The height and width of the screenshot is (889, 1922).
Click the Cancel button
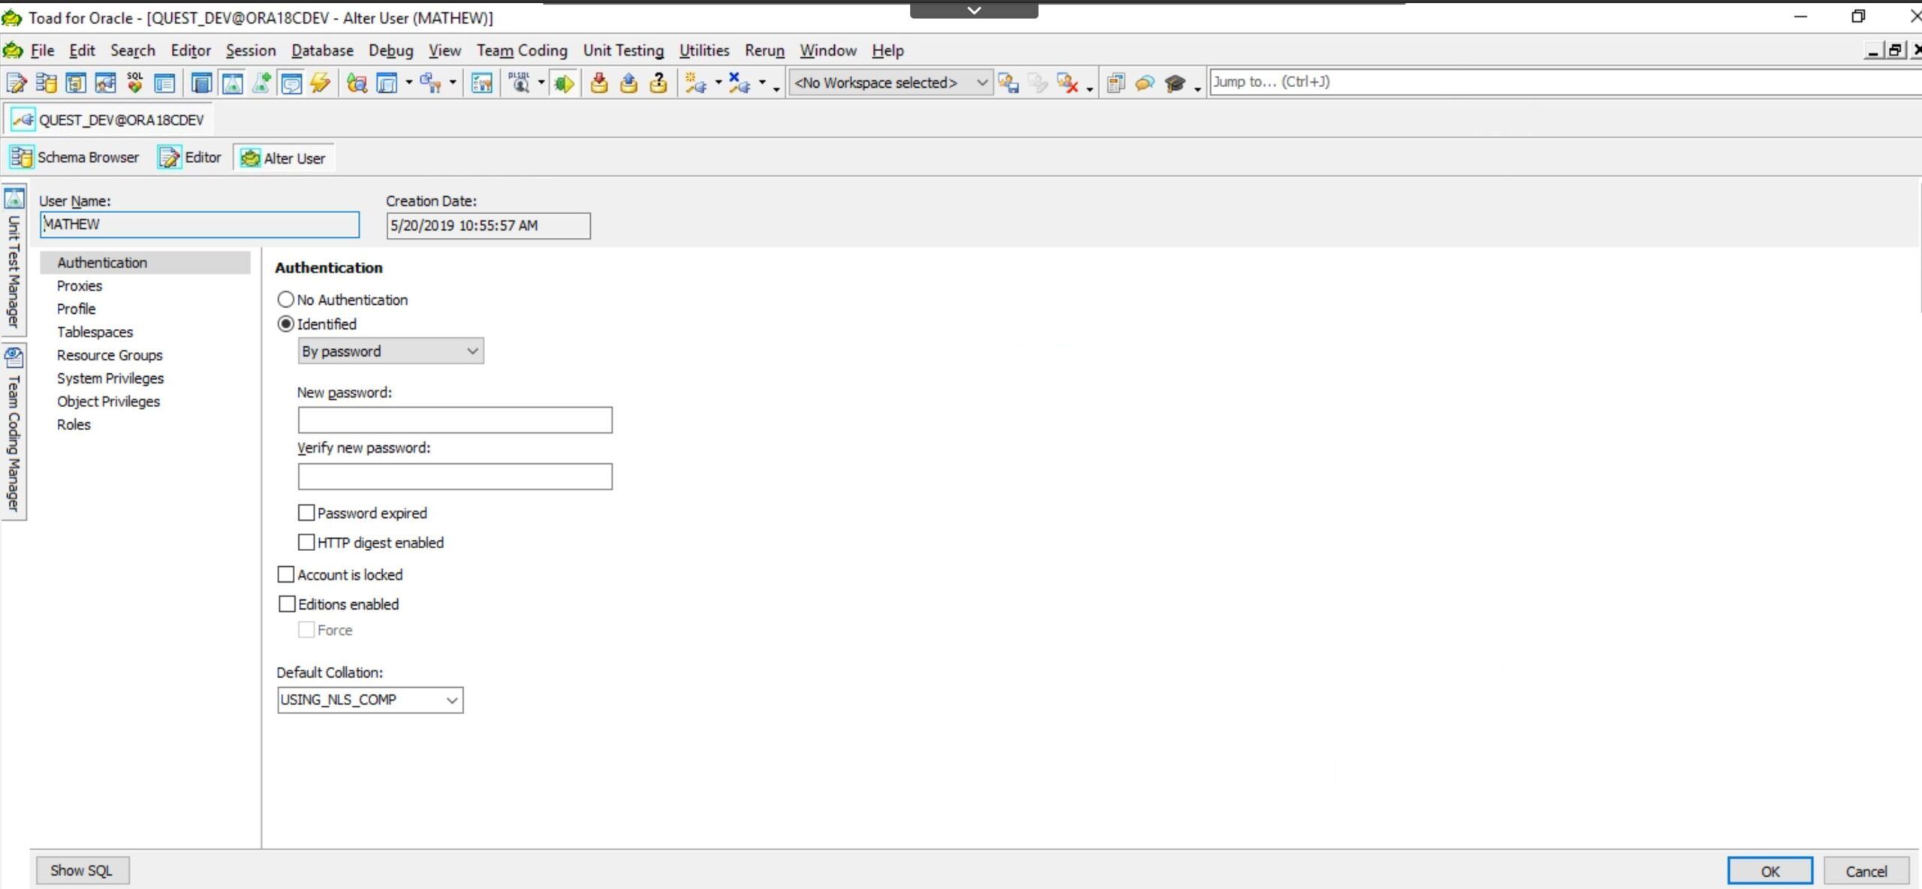coord(1866,871)
